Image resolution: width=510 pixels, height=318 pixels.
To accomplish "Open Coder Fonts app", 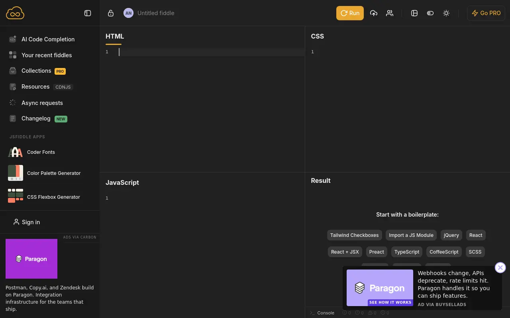I will [x=41, y=152].
